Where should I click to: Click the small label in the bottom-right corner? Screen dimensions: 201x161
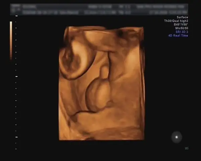187,148
